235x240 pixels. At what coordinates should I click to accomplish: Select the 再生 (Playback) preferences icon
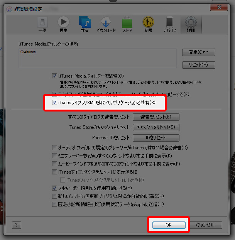coord(63,24)
